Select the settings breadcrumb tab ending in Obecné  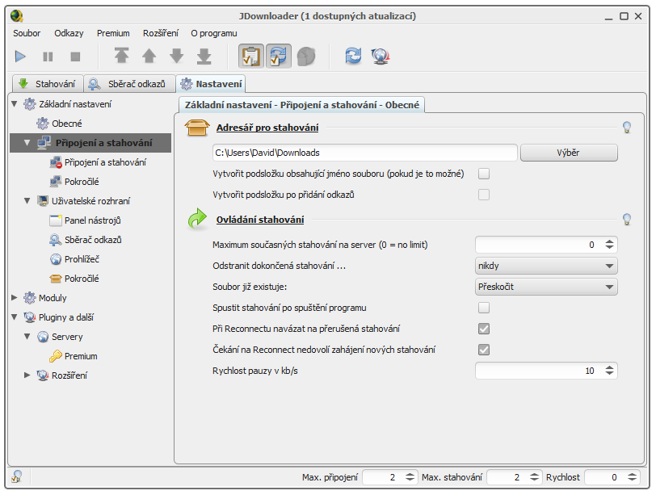coord(301,104)
